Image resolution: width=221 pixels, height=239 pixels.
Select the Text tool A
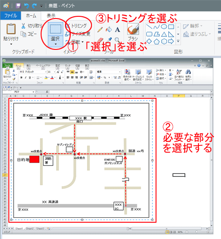(118, 30)
